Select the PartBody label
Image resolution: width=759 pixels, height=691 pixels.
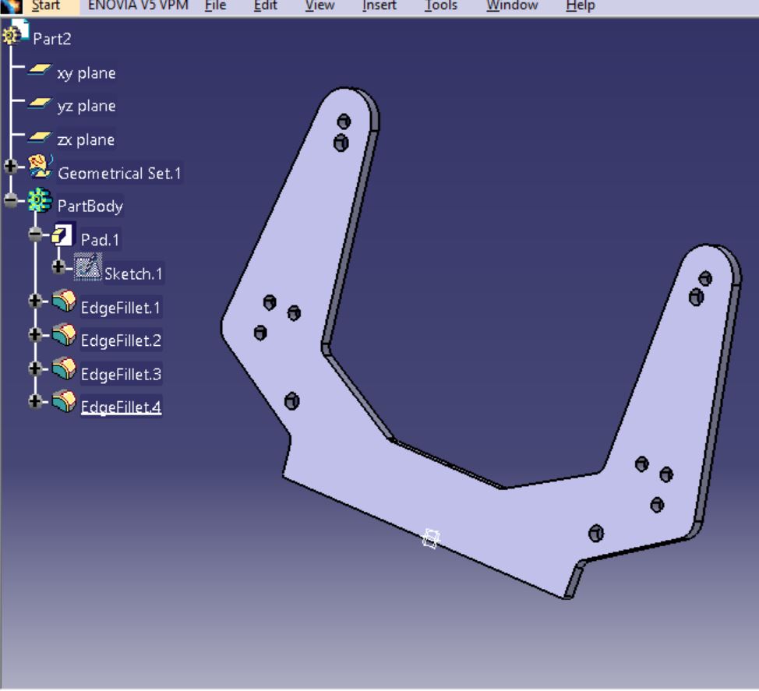pyautogui.click(x=90, y=206)
